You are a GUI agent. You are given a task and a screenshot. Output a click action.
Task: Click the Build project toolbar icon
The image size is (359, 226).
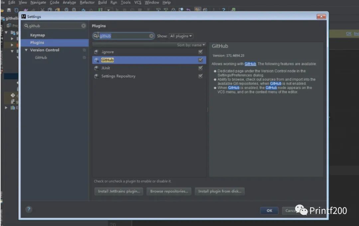tap(100, 10)
